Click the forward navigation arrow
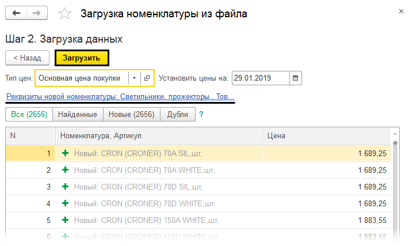 (36, 13)
